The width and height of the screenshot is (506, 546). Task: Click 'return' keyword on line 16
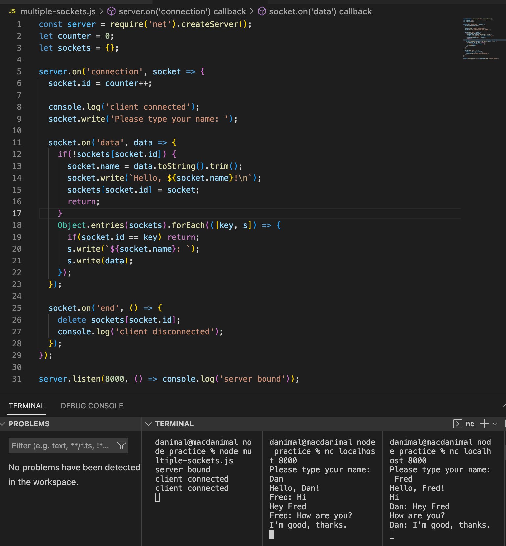pyautogui.click(x=81, y=202)
